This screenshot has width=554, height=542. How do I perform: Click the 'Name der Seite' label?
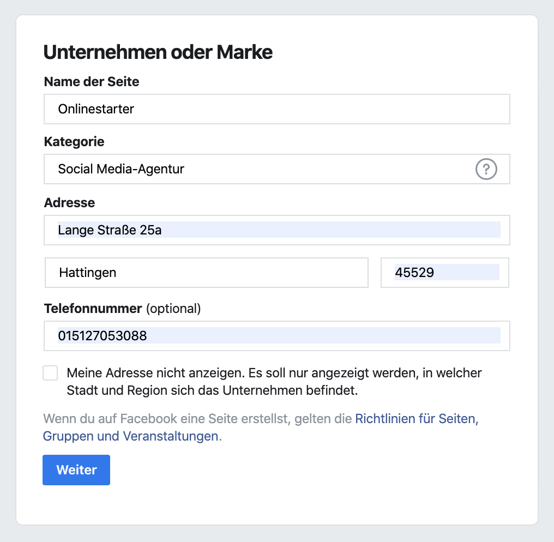click(x=92, y=82)
